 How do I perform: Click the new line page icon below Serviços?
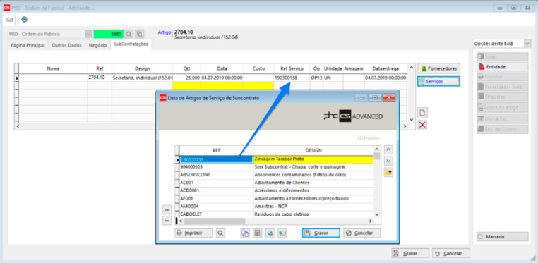pos(422,112)
